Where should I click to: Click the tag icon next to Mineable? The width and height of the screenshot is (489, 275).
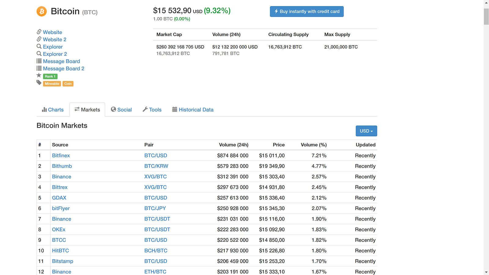coord(39,82)
